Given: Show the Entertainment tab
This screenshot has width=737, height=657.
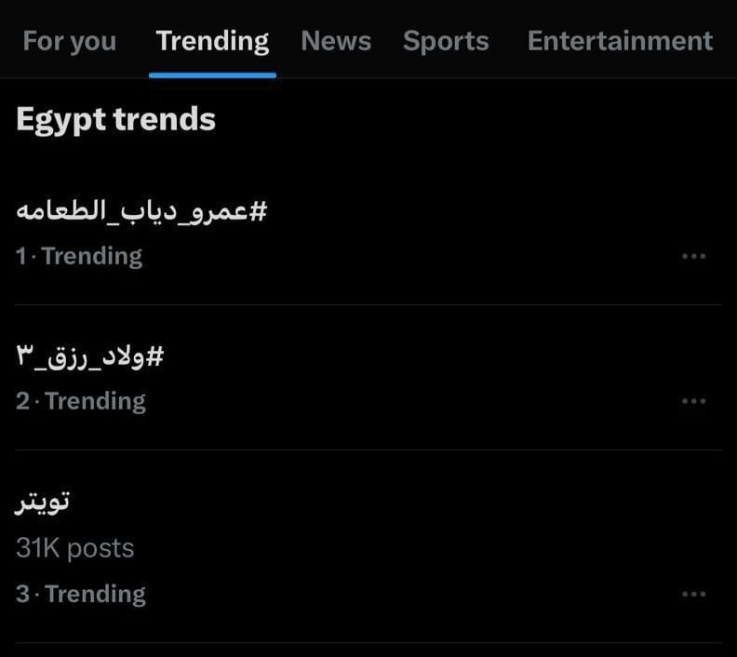Looking at the screenshot, I should (x=620, y=41).
